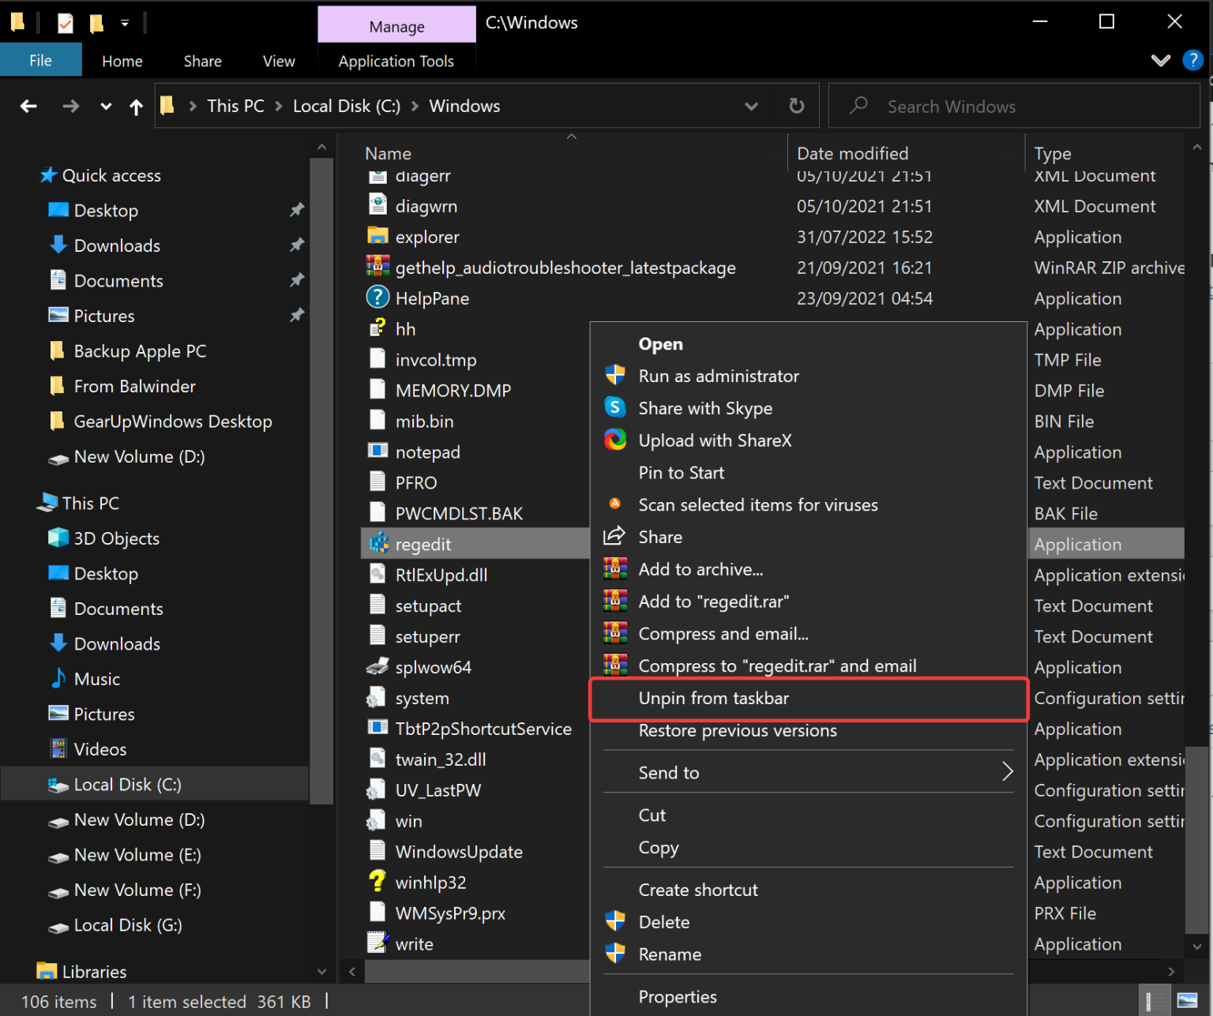Click the WinRAR icon next to Add to archive
The height and width of the screenshot is (1016, 1213).
615,568
